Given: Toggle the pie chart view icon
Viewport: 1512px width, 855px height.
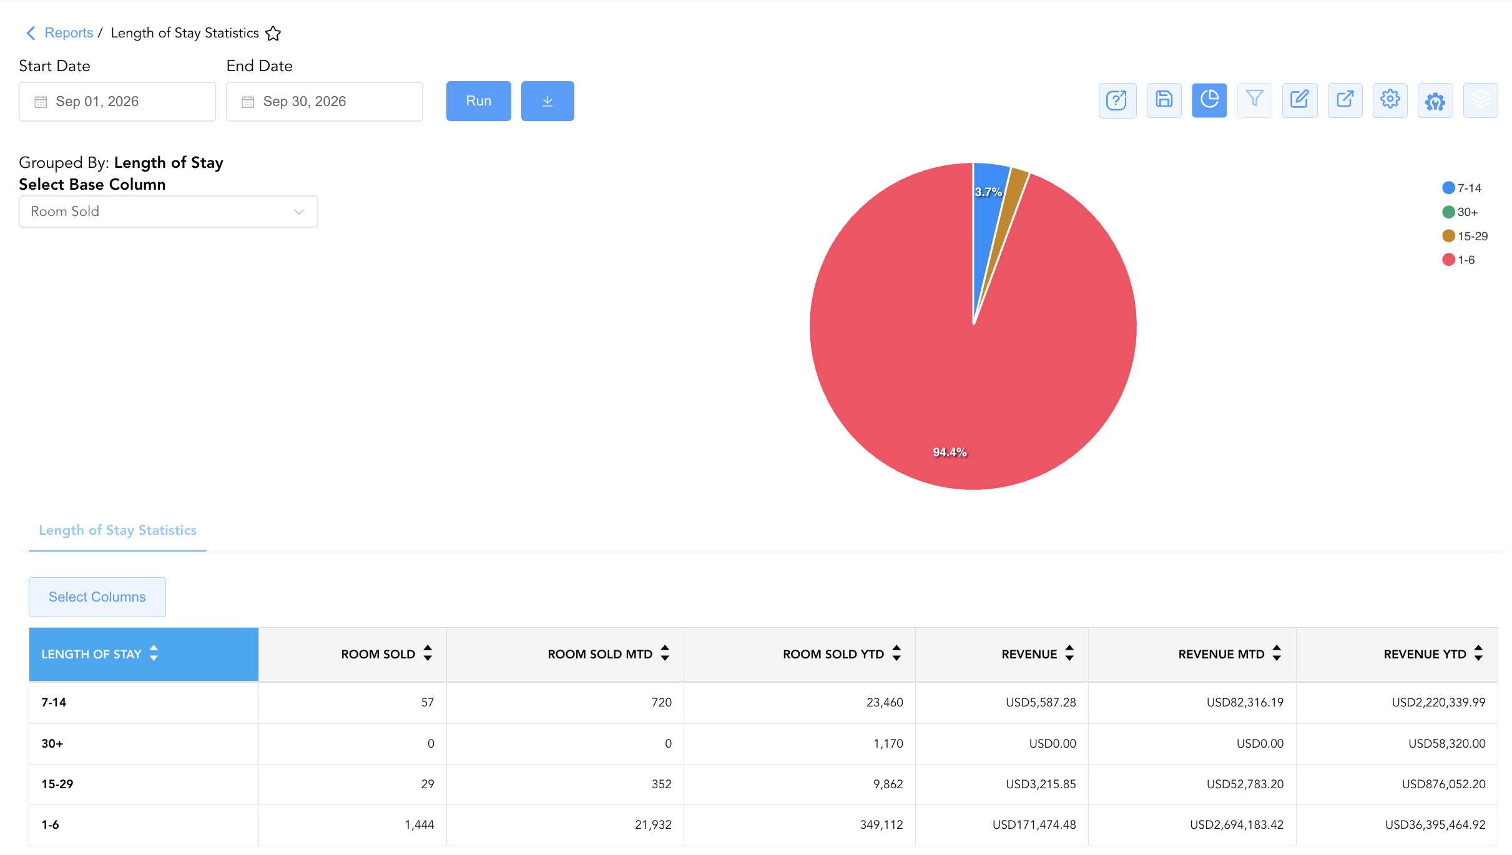Looking at the screenshot, I should point(1209,100).
